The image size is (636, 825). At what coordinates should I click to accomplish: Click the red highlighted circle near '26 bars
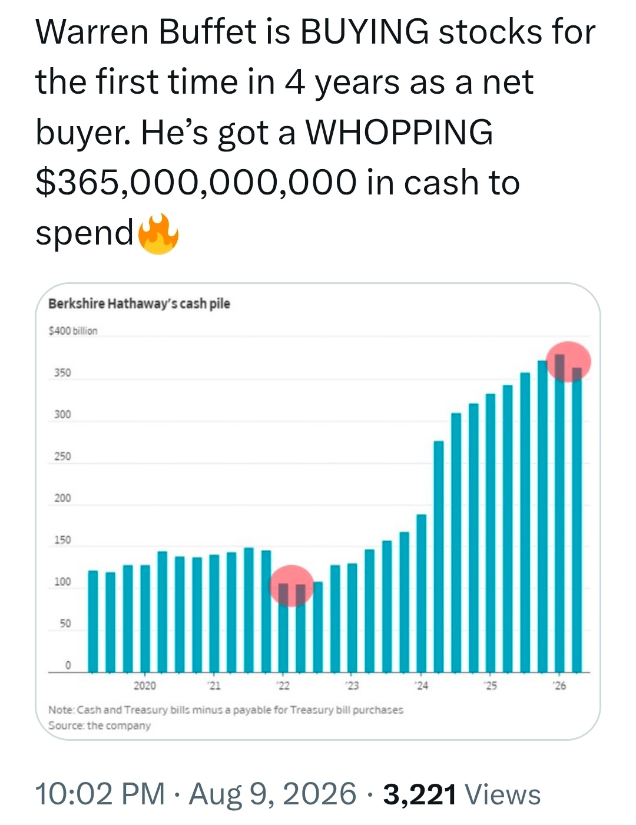coord(568,361)
